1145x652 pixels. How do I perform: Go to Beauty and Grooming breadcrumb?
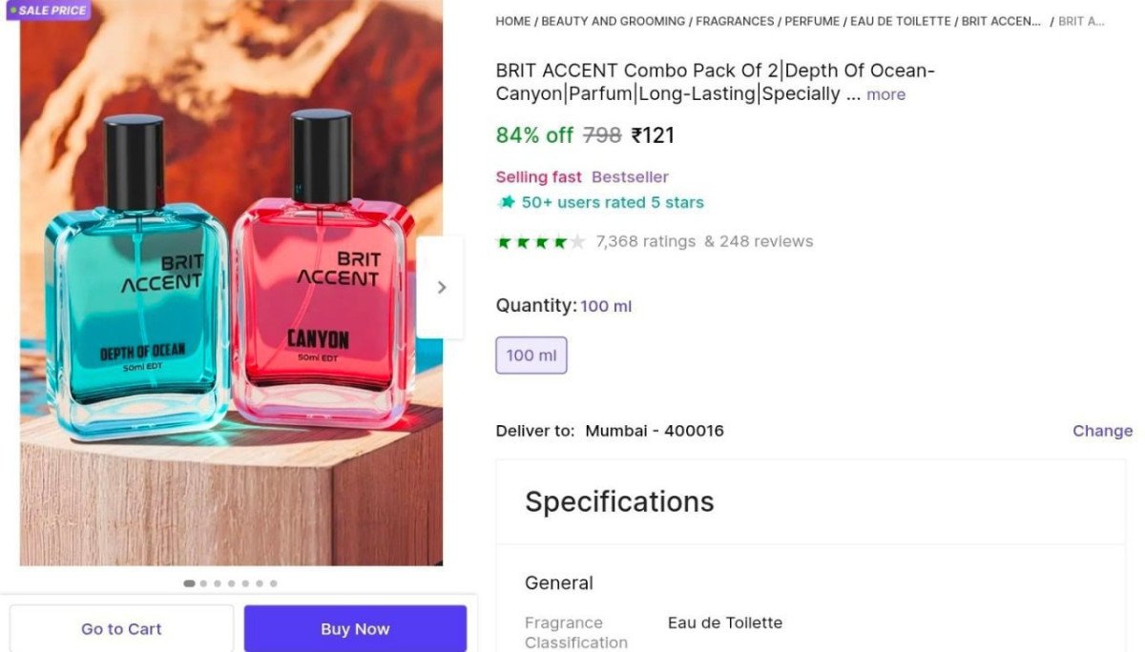(613, 21)
